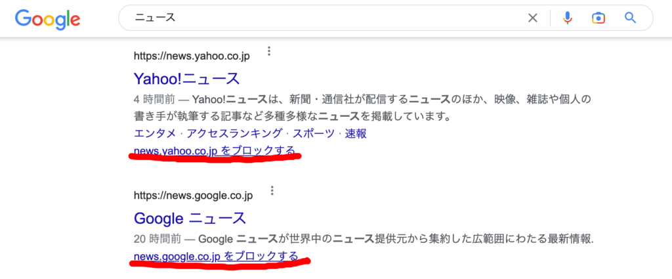
Task: Open the Google ニュース result title
Action: (190, 218)
